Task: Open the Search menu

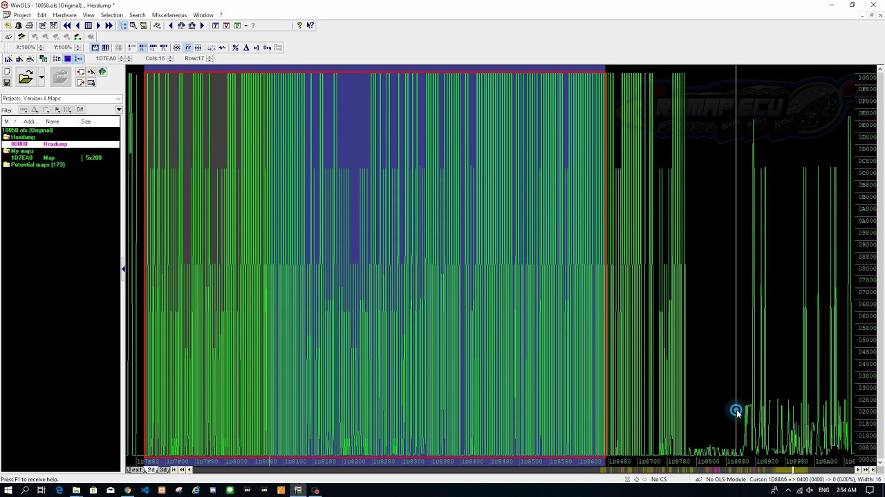Action: pos(137,15)
